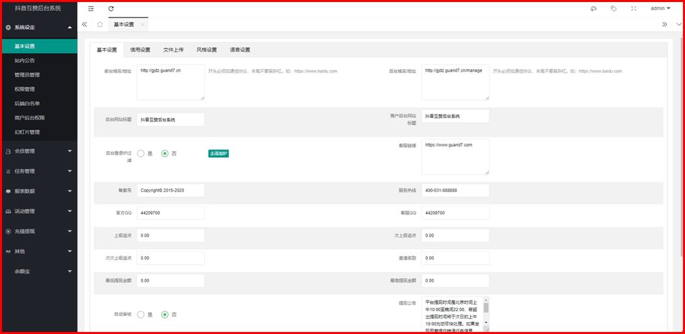Image resolution: width=685 pixels, height=334 pixels.
Task: Switch to the 文件上传 tab
Action: [x=173, y=50]
